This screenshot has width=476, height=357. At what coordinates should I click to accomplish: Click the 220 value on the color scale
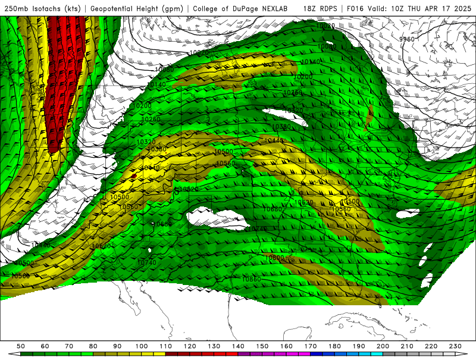point(431,346)
